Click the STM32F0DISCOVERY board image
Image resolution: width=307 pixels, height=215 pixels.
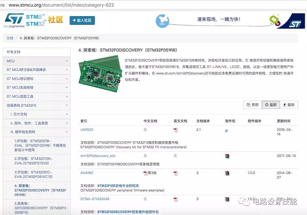click(x=100, y=74)
